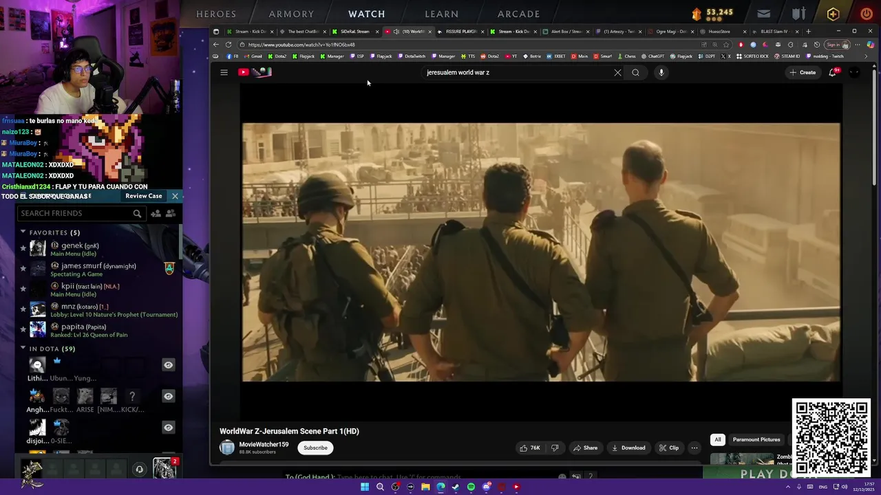Spectate disjoi party with eye icon
The height and width of the screenshot is (495, 881).
click(x=168, y=428)
